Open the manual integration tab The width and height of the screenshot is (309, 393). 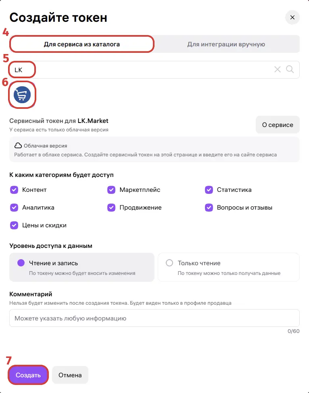coord(226,44)
